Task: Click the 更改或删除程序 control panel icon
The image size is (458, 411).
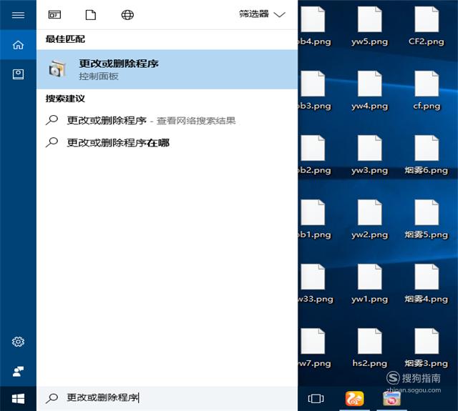Action: [x=57, y=69]
